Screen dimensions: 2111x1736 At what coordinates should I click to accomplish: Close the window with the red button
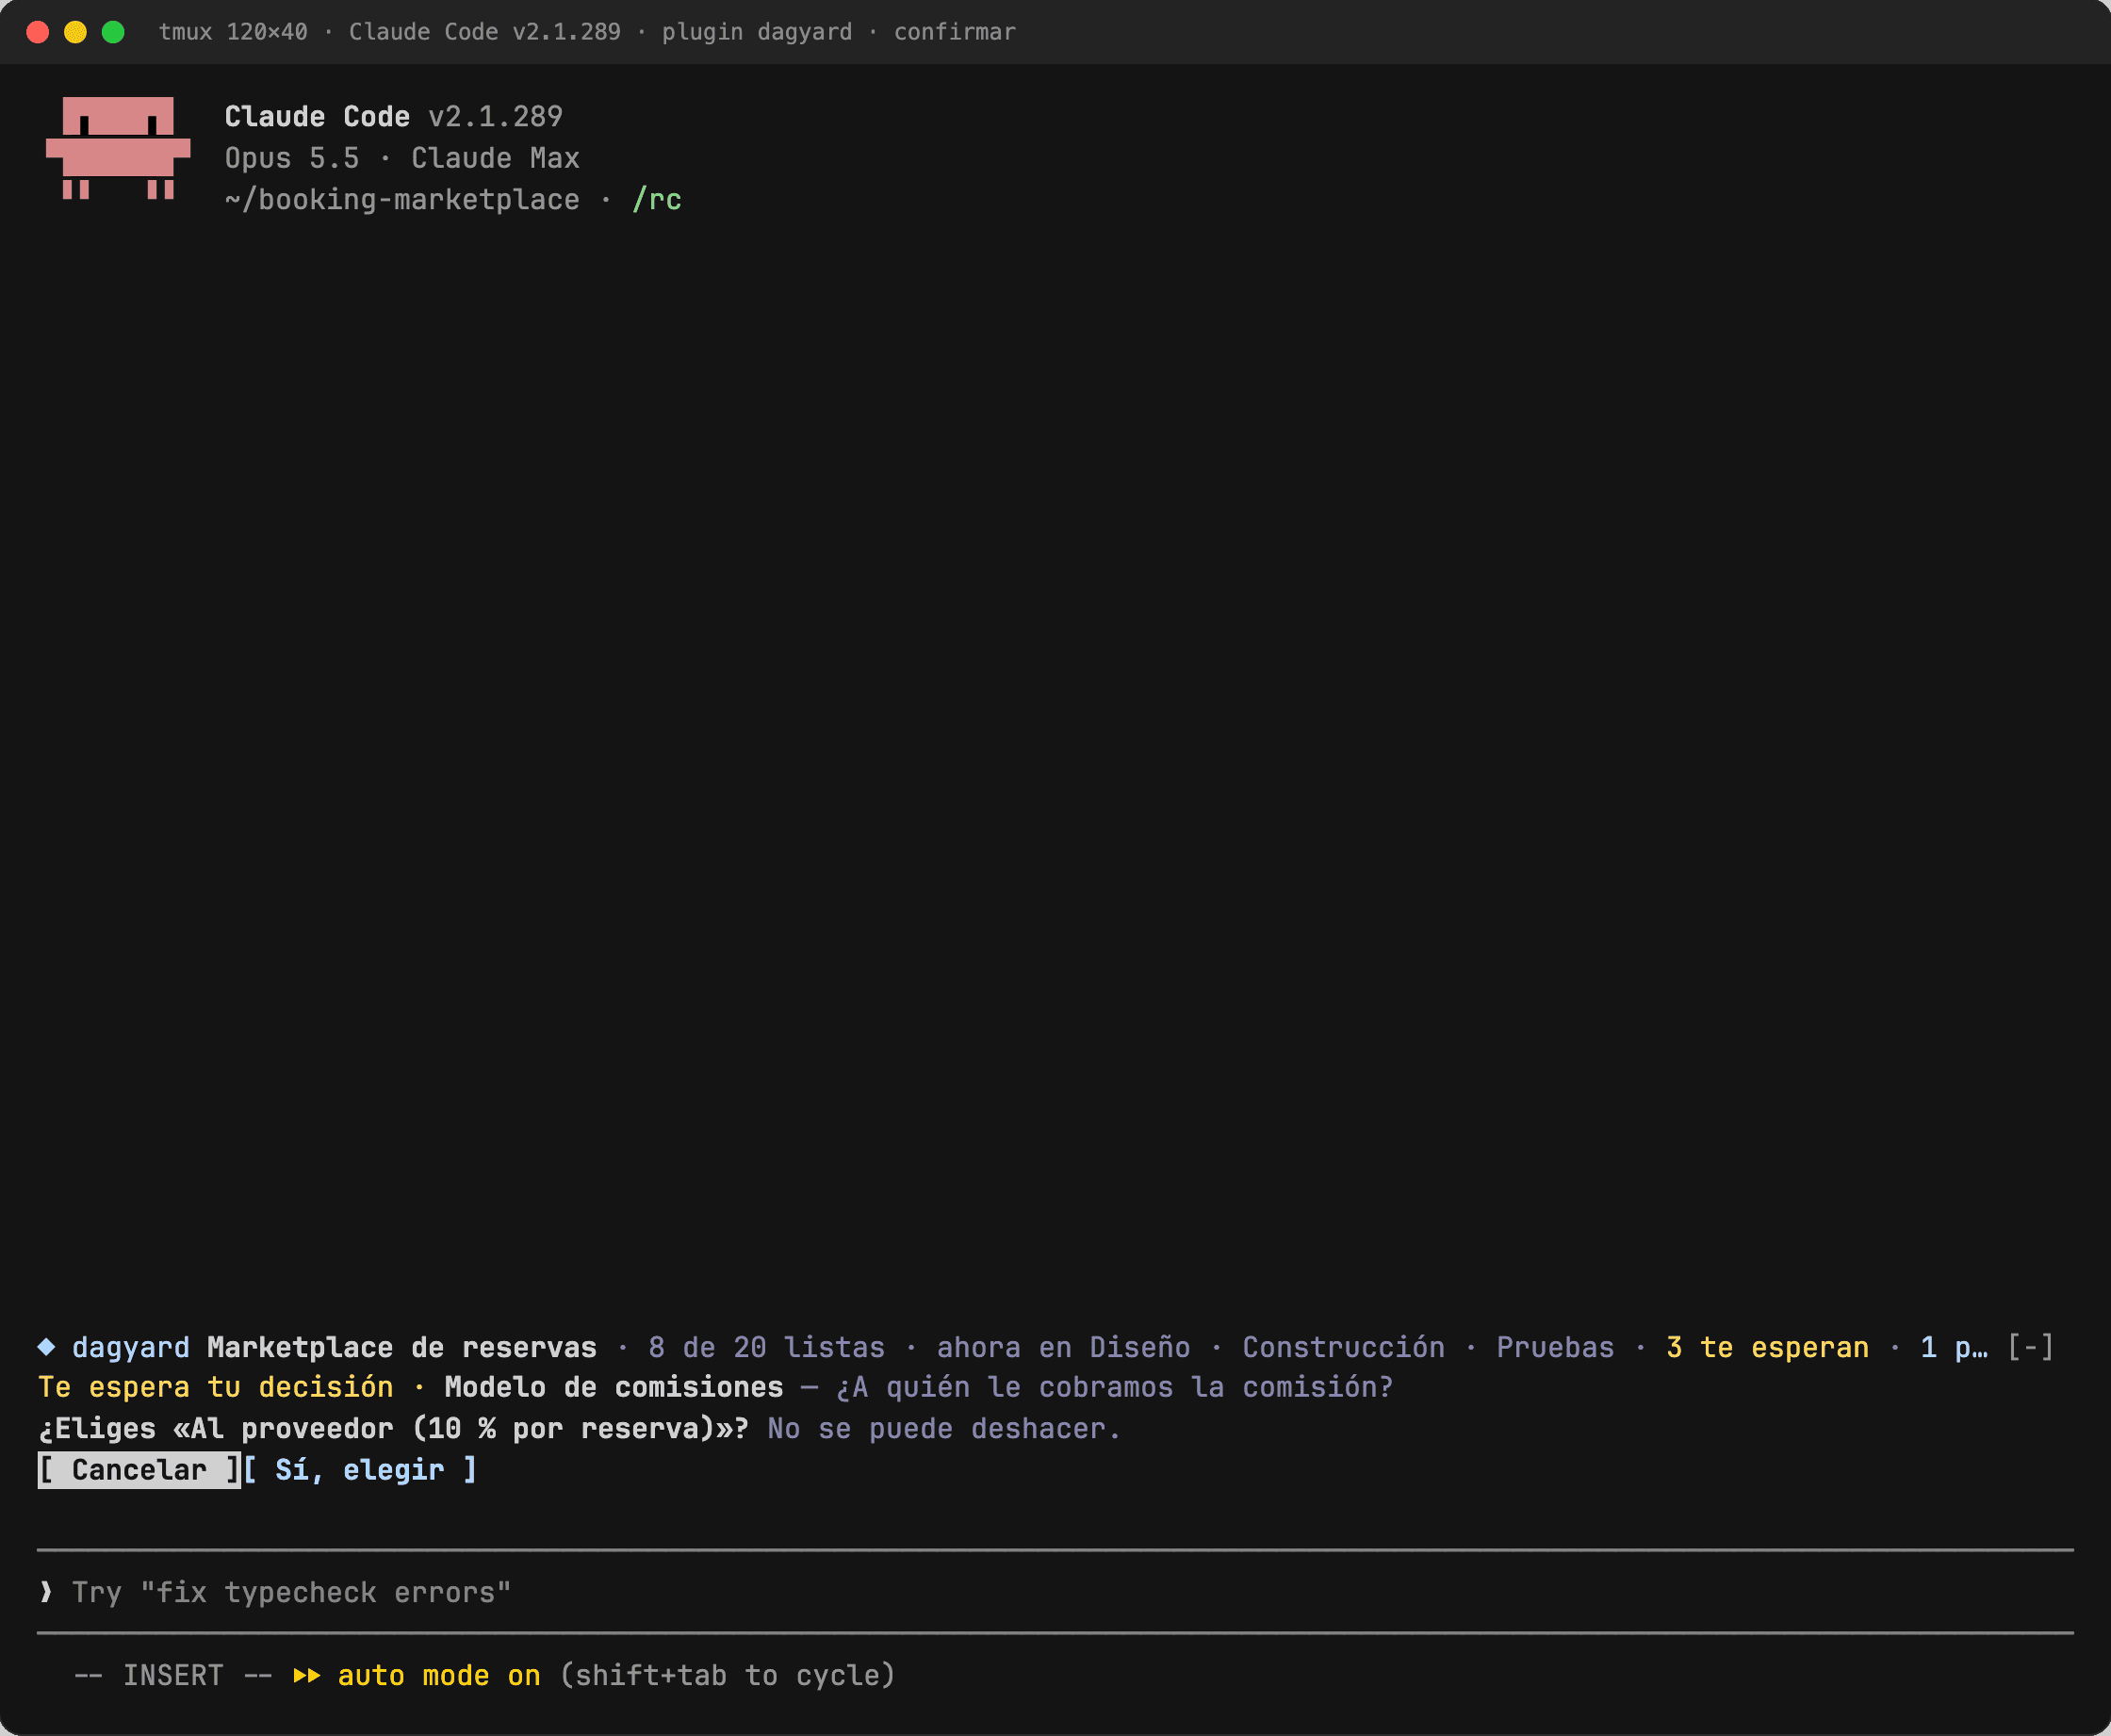[38, 32]
